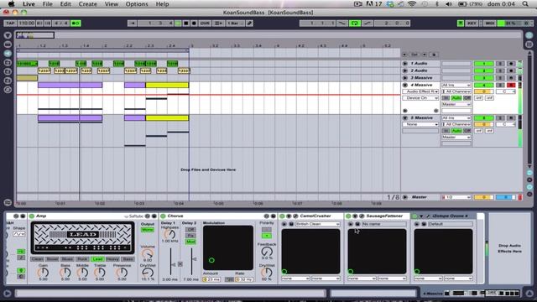Toggle the Draw Mode pencil icon
537x302 pixels.
point(250,23)
